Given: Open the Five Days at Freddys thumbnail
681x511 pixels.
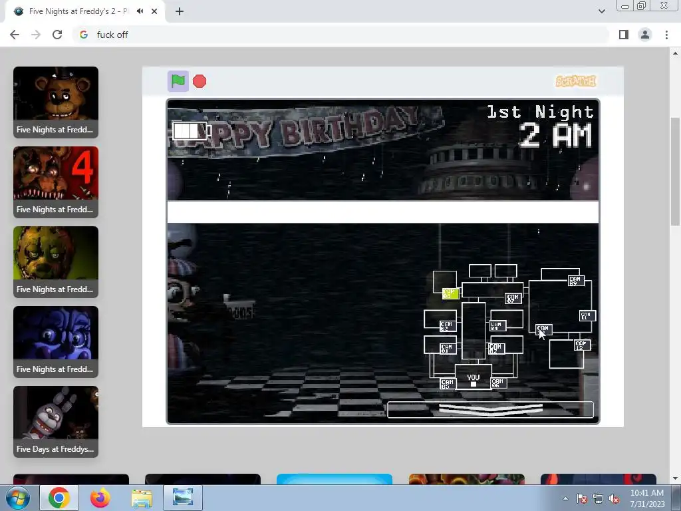Looking at the screenshot, I should pyautogui.click(x=56, y=422).
